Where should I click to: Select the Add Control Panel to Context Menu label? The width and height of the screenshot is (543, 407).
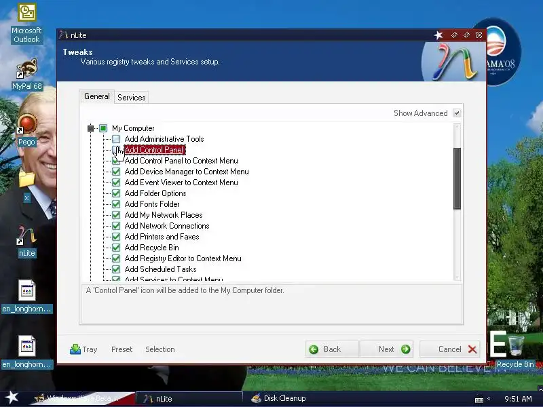(x=181, y=161)
